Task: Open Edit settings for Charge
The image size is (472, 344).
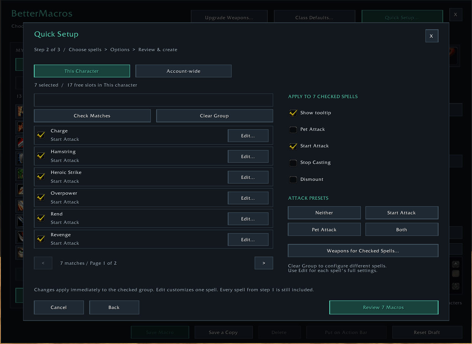Action: click(x=248, y=136)
